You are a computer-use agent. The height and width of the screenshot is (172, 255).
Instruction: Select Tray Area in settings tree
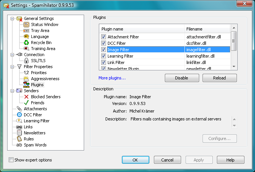pos(40,30)
